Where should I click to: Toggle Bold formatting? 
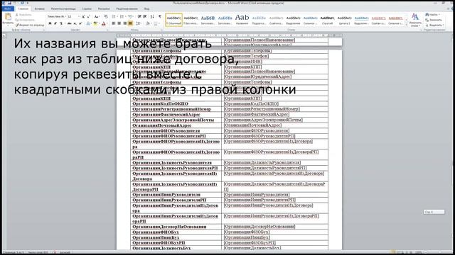pos(50,23)
